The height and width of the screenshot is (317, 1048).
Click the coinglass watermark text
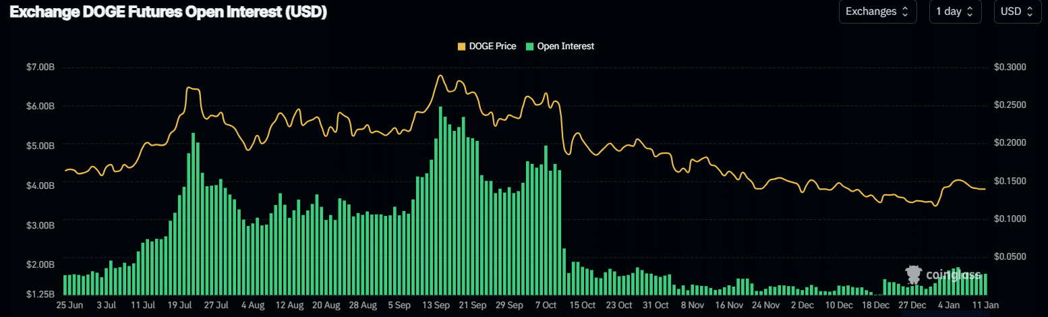point(954,275)
